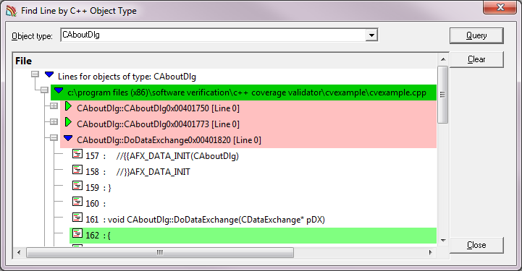Viewport: 522px width, 271px height.
Task: Click the source line icon for line 159
Action: click(77, 185)
